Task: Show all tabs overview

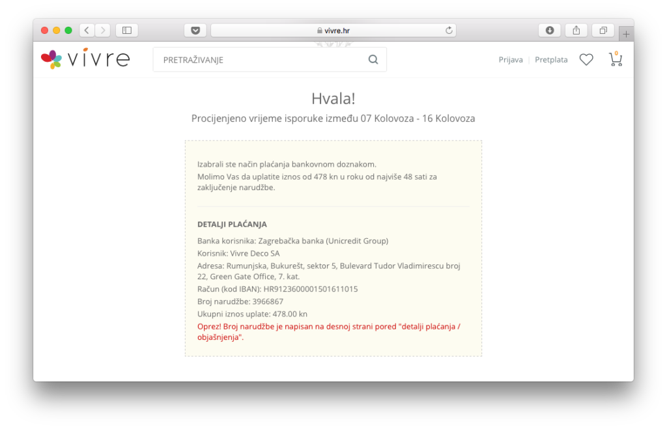Action: click(603, 30)
